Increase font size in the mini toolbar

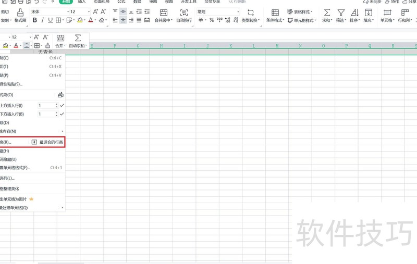36,37
